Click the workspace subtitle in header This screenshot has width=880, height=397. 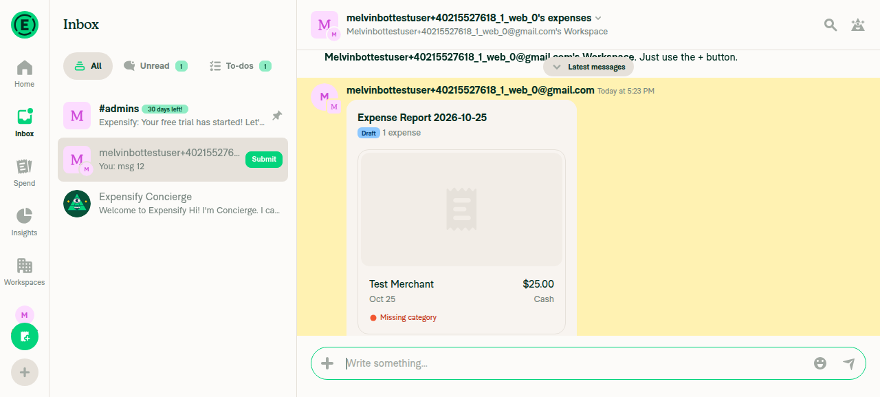[477, 32]
